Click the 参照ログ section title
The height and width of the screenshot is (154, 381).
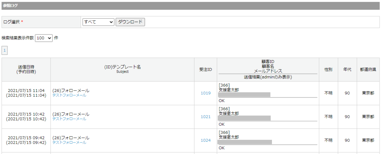(x=10, y=6)
